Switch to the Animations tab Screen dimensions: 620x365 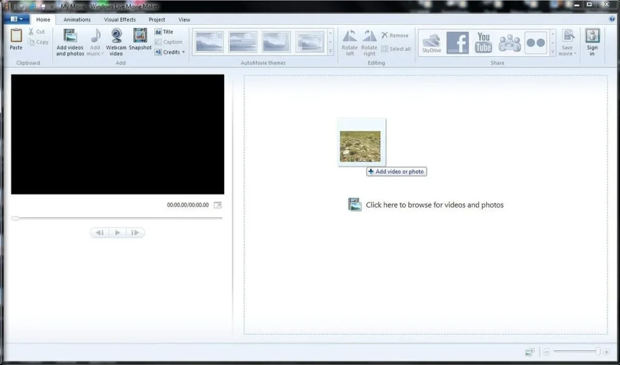[x=77, y=19]
